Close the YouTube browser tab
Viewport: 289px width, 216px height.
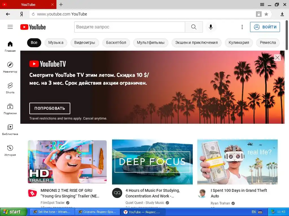(52, 4)
